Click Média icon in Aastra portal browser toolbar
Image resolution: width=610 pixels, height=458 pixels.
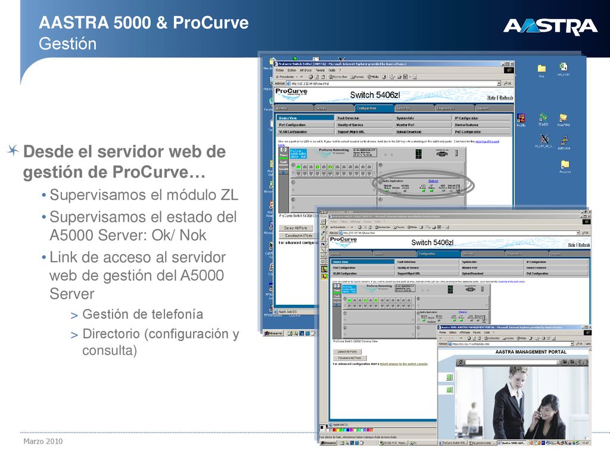point(522,339)
